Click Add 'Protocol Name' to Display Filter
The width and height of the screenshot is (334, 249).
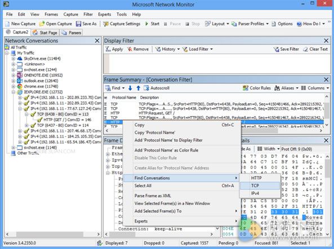[x=182, y=140]
